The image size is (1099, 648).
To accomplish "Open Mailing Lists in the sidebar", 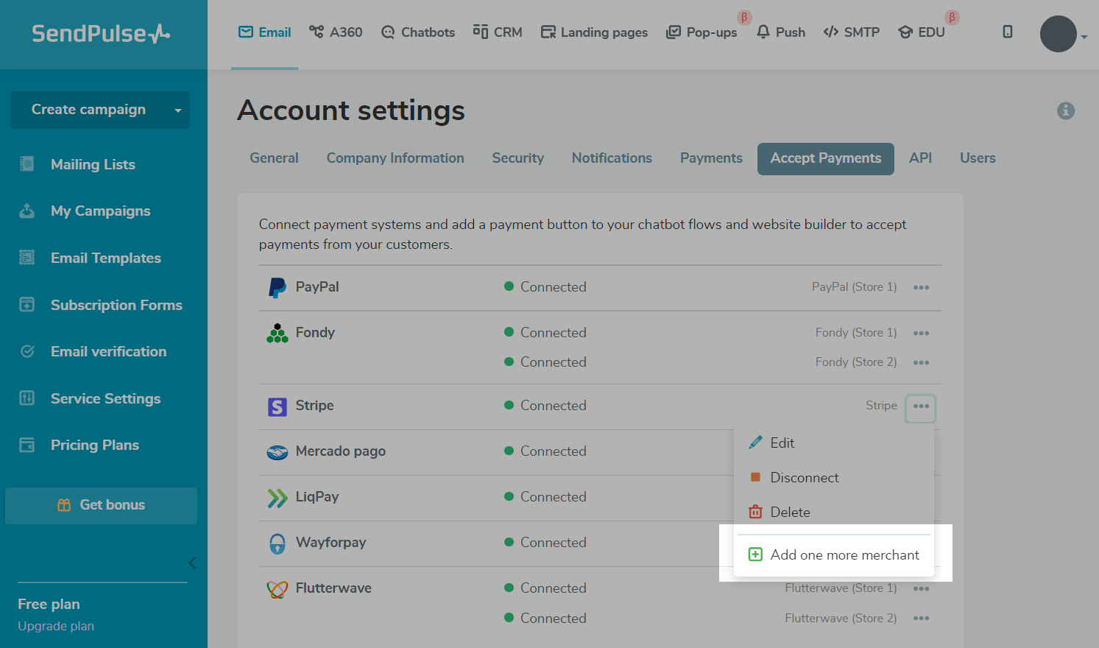I will [93, 164].
